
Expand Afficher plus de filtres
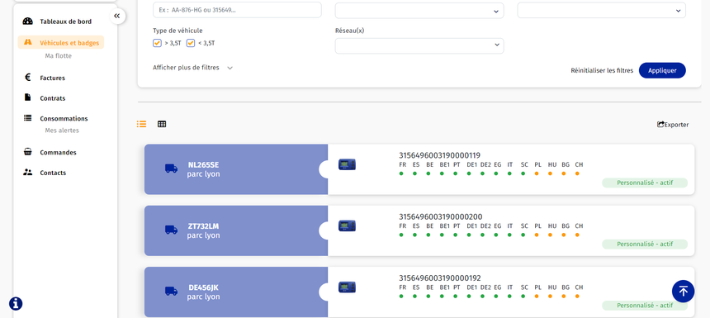click(x=193, y=68)
